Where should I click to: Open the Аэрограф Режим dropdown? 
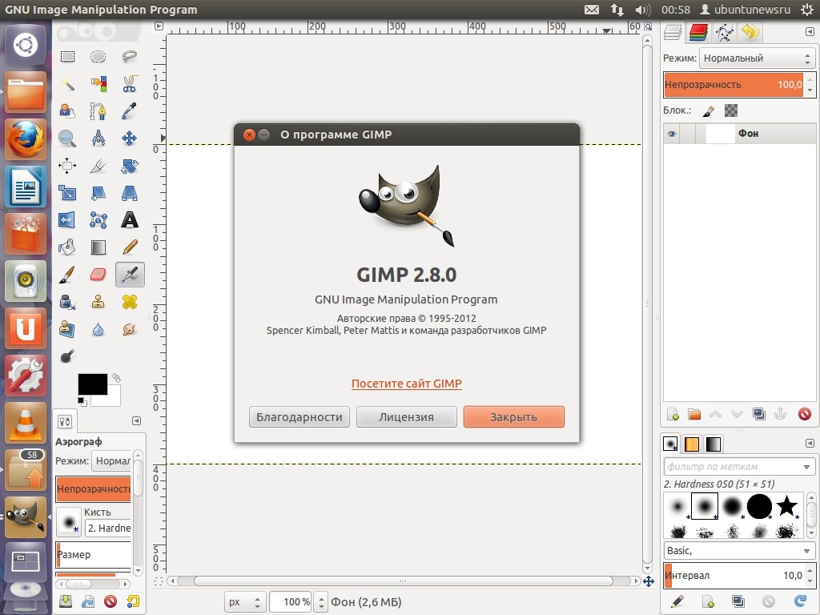coord(111,460)
